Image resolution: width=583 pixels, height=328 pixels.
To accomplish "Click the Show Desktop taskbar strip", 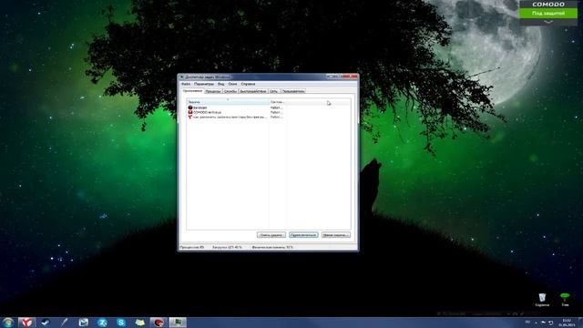I will pyautogui.click(x=580, y=323).
